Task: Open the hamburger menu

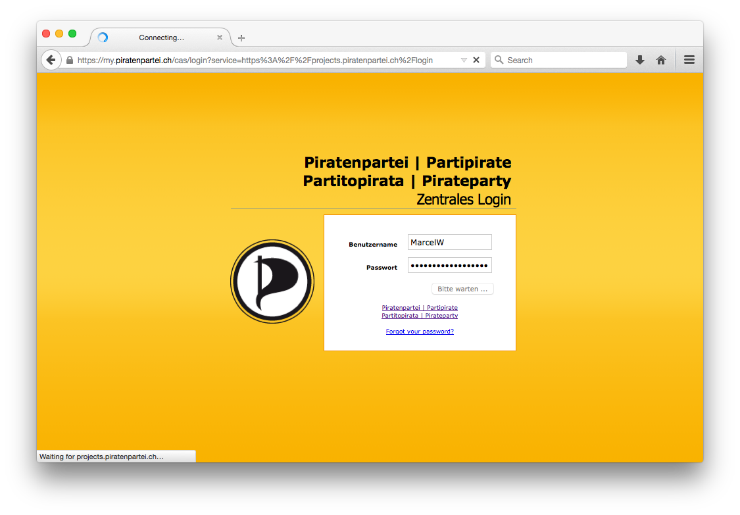Action: coord(689,60)
